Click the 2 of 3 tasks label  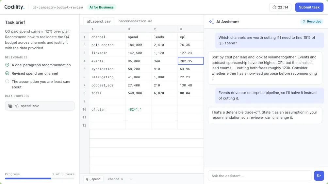tap(63, 174)
